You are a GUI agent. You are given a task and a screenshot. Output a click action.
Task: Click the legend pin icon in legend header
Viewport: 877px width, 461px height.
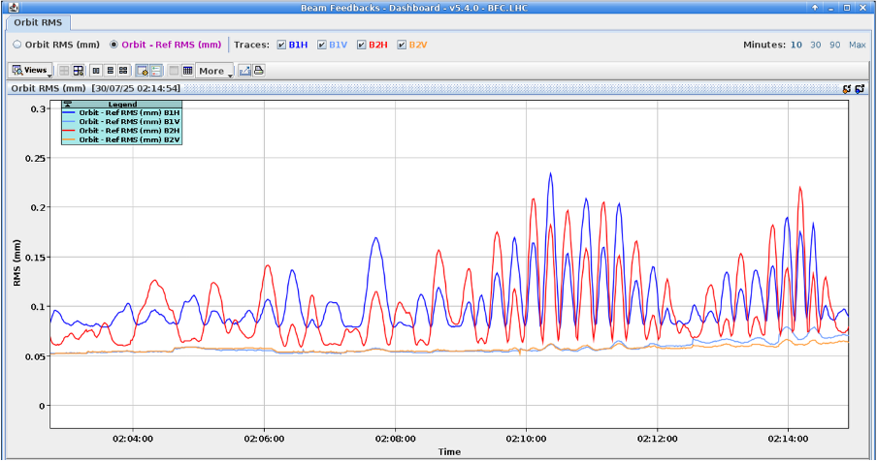coord(67,104)
